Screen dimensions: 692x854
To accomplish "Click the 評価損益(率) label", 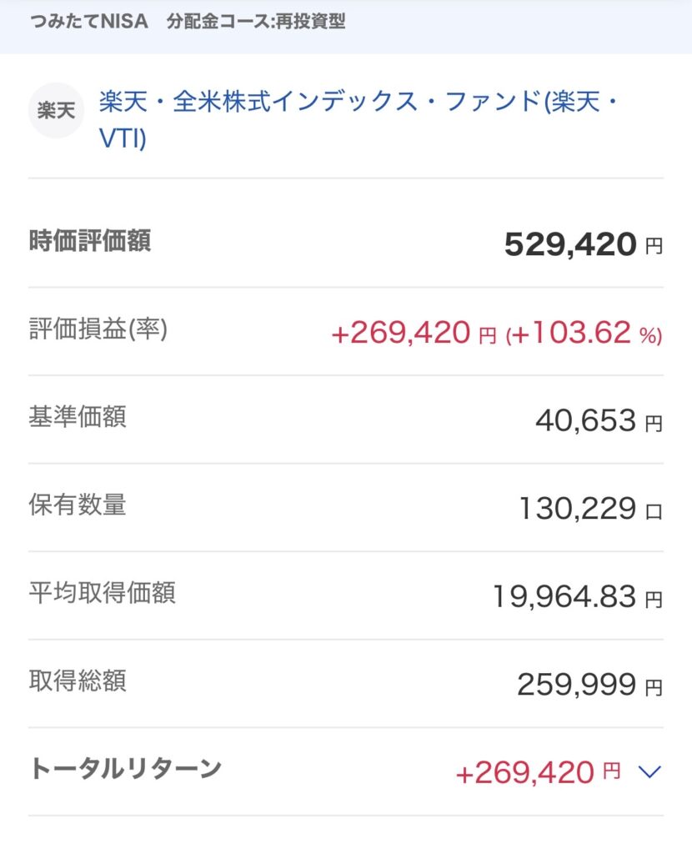I will (98, 329).
